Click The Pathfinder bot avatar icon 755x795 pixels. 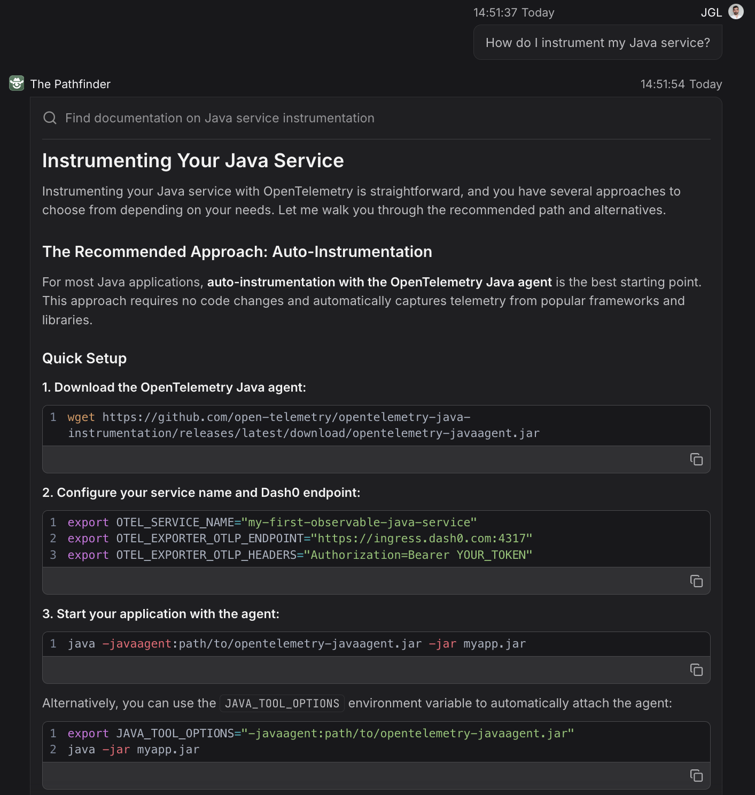(x=17, y=83)
